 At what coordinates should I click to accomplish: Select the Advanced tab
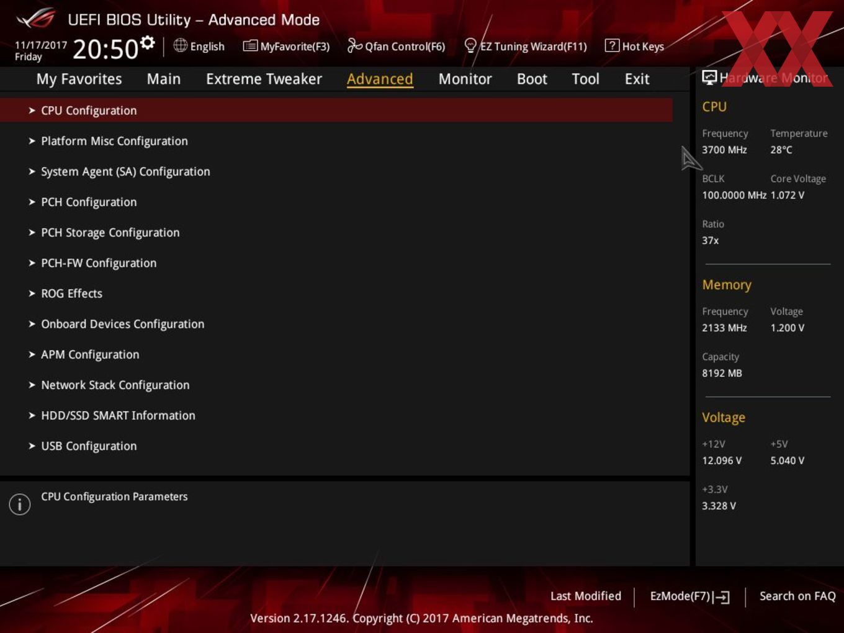pyautogui.click(x=380, y=79)
